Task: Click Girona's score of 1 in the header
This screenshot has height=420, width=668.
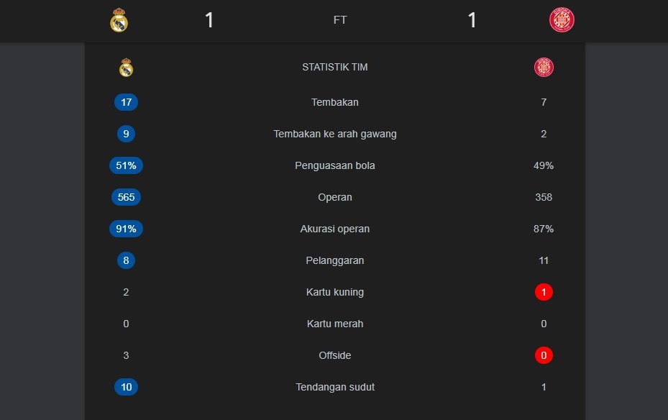Action: pyautogui.click(x=472, y=20)
